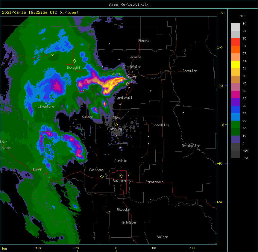Select the blue 33-36 dBZ legend swatch
258x252 pixels.
point(235,109)
